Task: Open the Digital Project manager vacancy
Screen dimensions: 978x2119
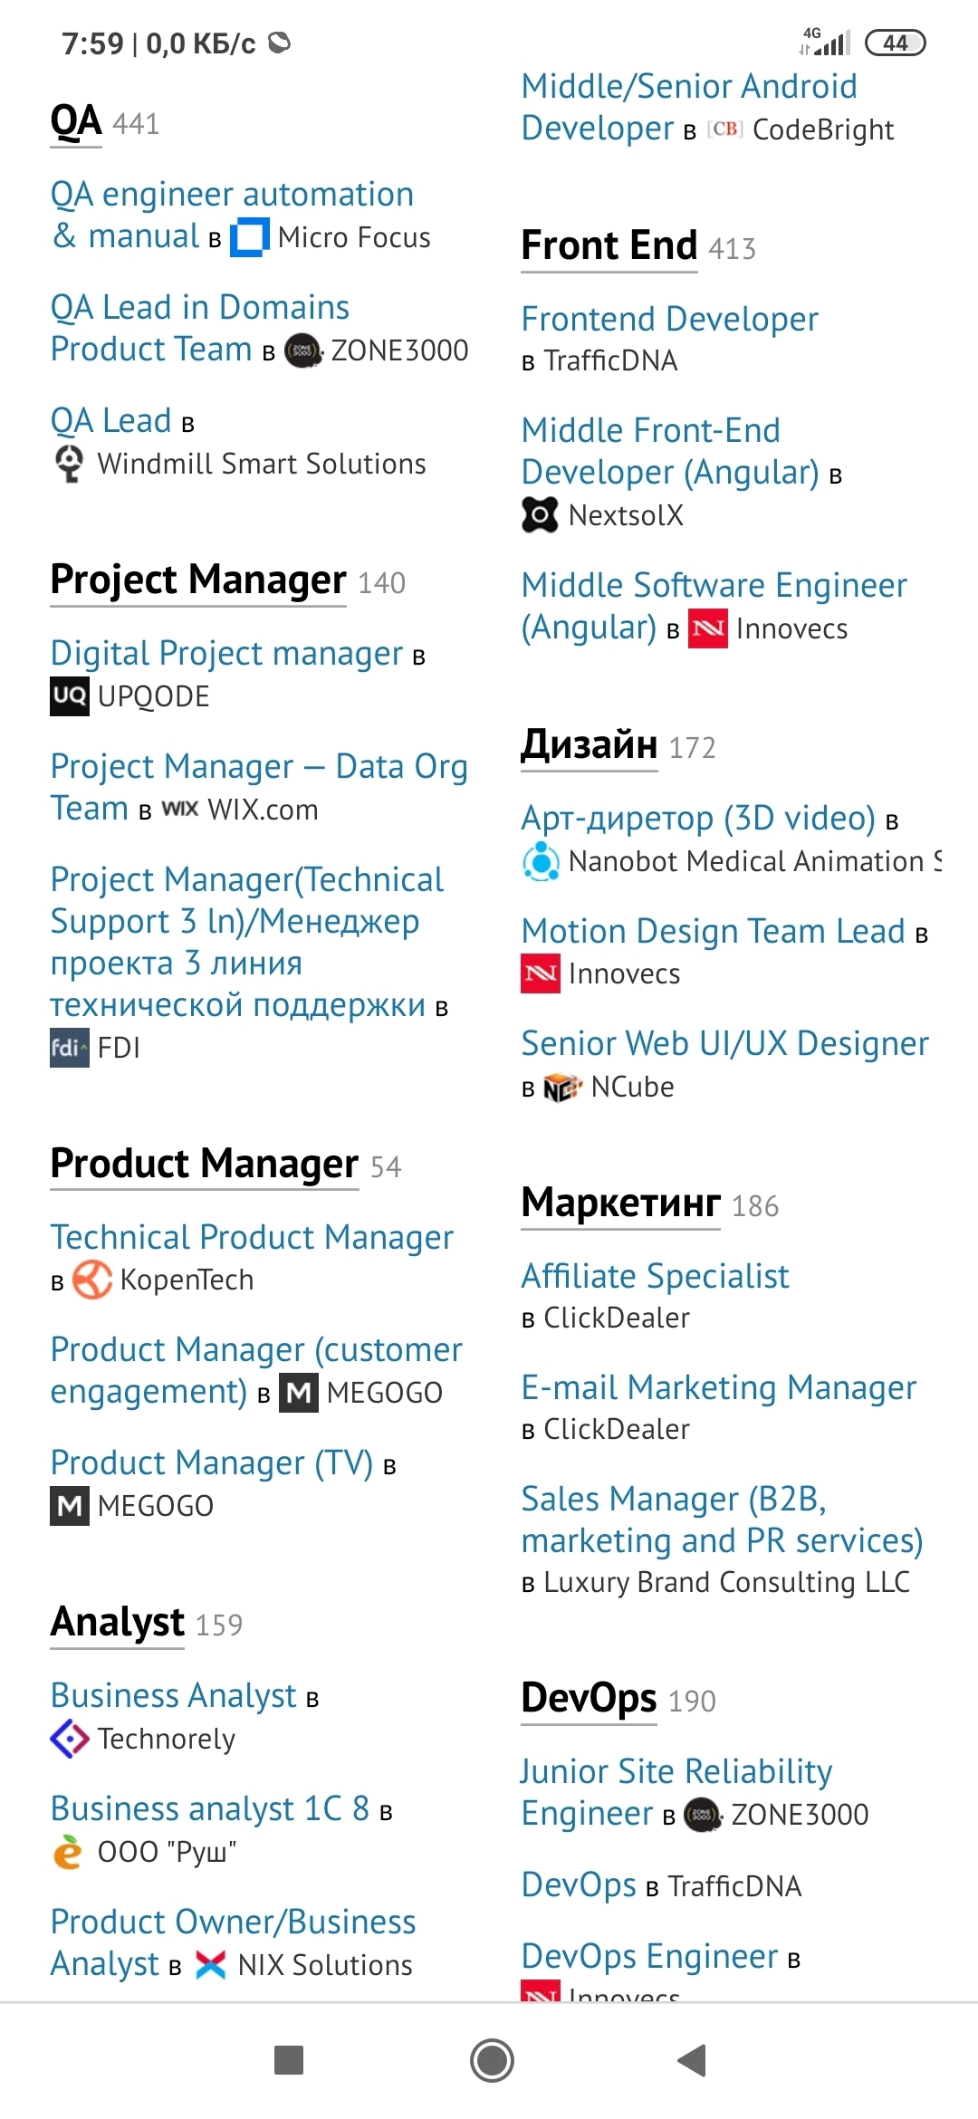Action: pyautogui.click(x=226, y=654)
